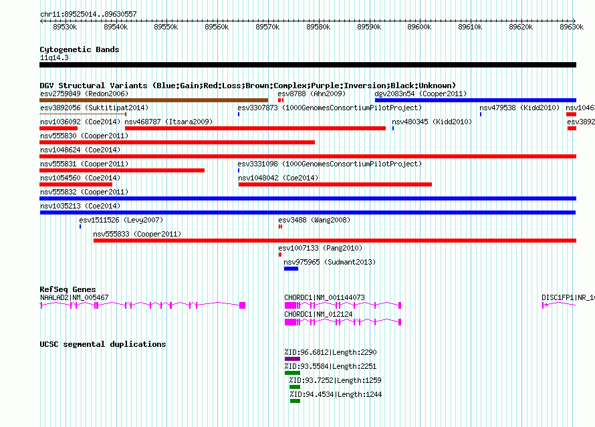Click the nsv555830 (Cooper2011) red bar
The image size is (595, 427).
[177, 142]
